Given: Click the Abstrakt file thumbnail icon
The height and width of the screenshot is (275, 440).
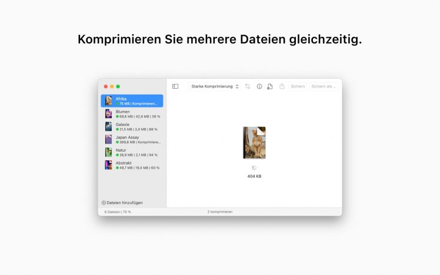Looking at the screenshot, I should (108, 165).
